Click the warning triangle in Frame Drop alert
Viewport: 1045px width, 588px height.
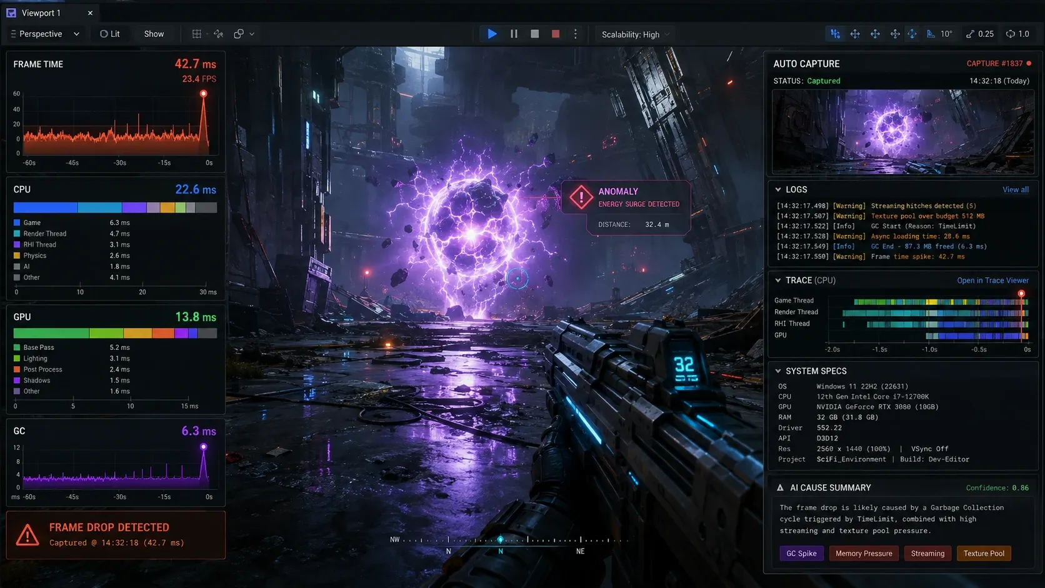click(27, 535)
